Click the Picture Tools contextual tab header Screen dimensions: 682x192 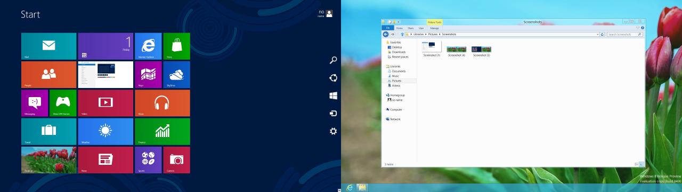[435, 22]
